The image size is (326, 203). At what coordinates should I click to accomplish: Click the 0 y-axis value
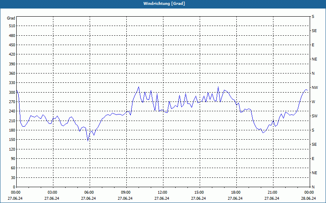coord(14,187)
